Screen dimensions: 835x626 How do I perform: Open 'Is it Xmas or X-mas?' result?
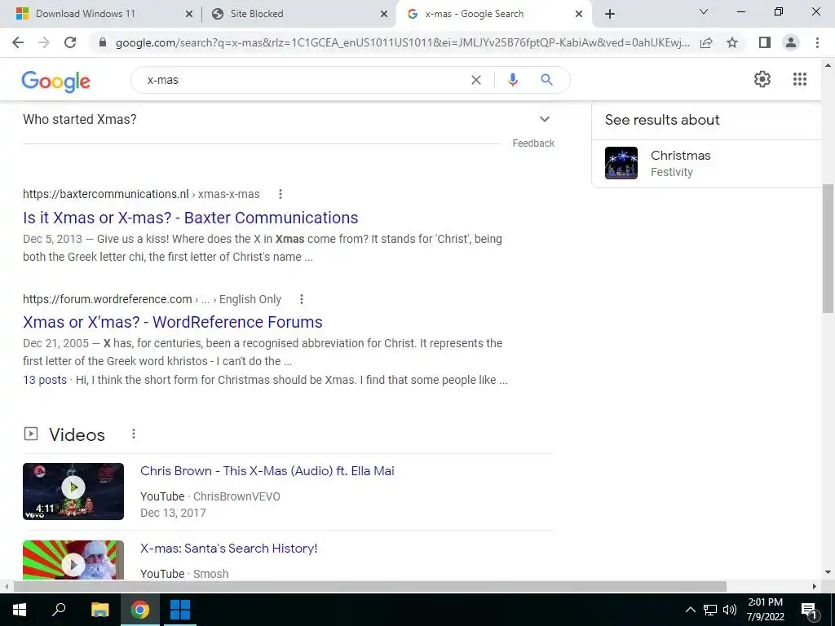191,218
